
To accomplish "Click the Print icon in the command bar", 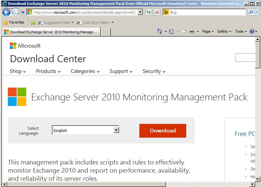I will tap(192, 31).
